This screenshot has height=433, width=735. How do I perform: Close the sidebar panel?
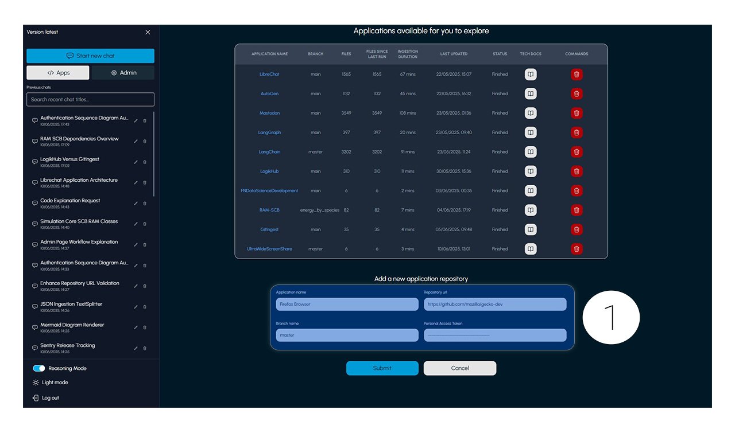148,32
